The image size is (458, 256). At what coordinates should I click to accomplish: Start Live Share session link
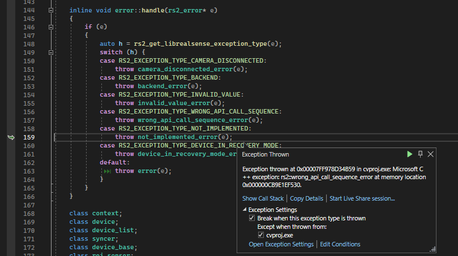pyautogui.click(x=362, y=198)
